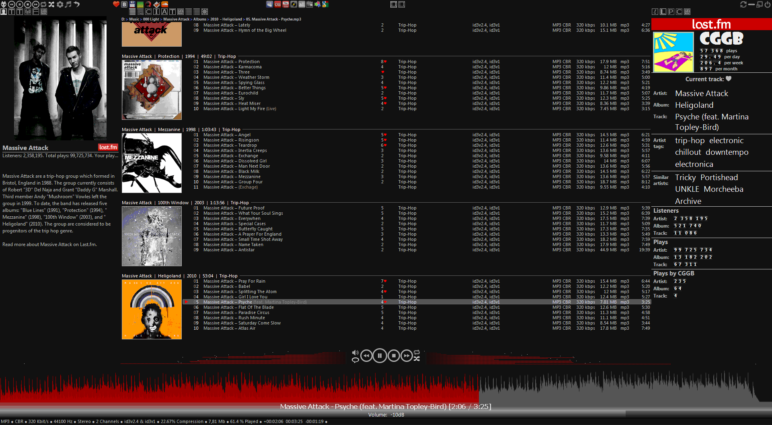The height and width of the screenshot is (425, 772).
Task: Click the speech bubble icon below the speaker
Action: (355, 360)
